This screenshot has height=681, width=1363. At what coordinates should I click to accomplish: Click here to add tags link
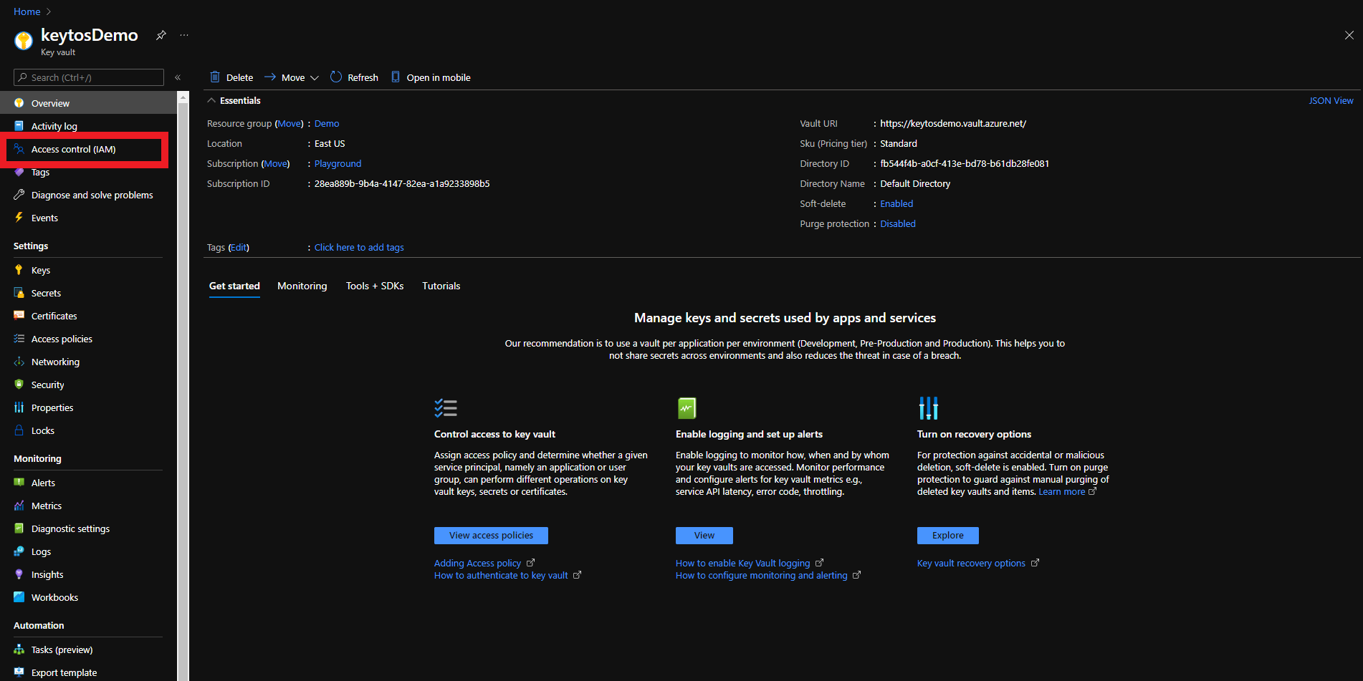(359, 247)
